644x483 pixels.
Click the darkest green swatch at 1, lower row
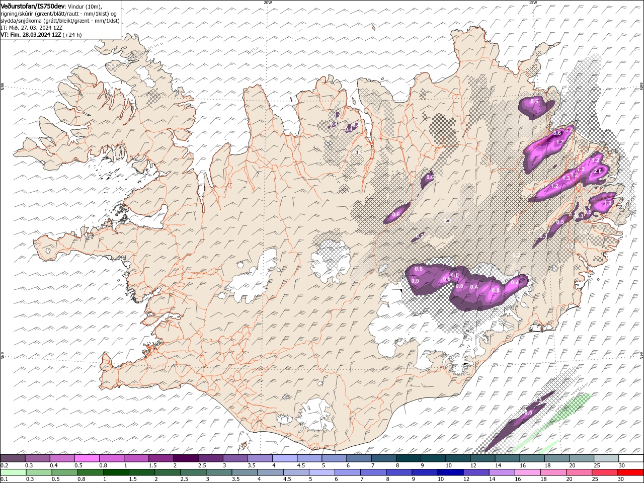pos(116,472)
